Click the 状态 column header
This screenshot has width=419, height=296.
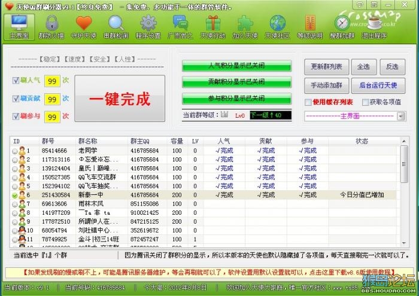[x=362, y=141]
